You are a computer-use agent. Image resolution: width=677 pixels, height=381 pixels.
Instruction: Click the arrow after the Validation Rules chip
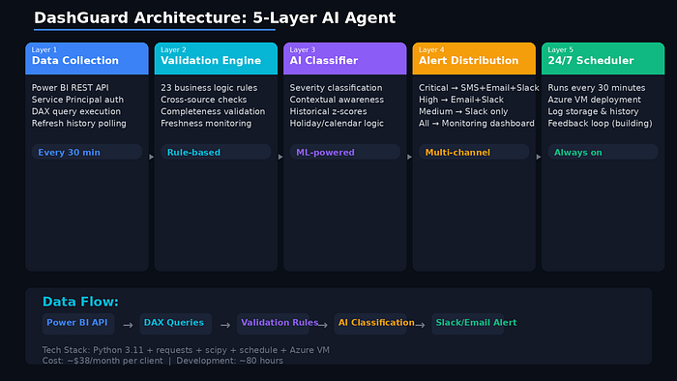[323, 325]
